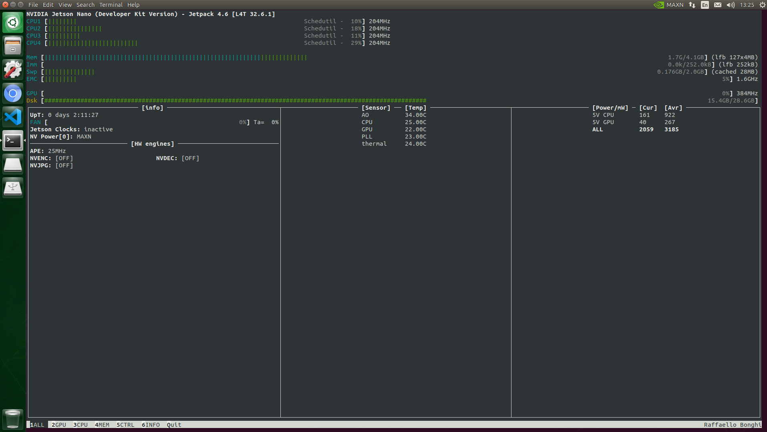
Task: Click the CPU2 label
Action: pos(34,28)
